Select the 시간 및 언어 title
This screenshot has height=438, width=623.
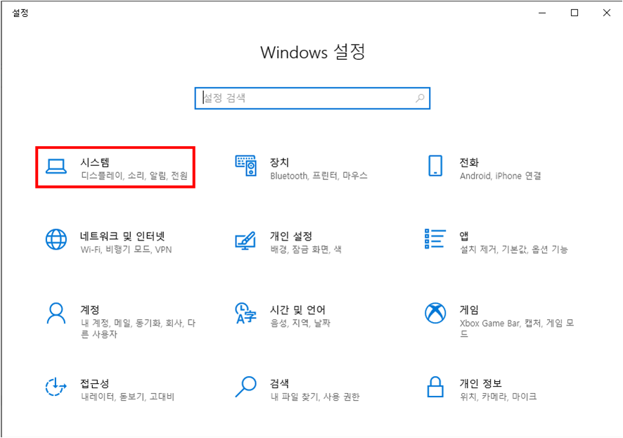[297, 309]
